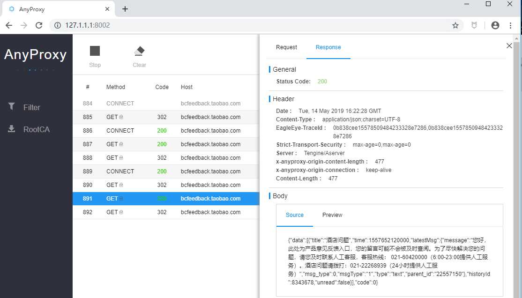Click the keep-alive connection value
The width and height of the screenshot is (522, 298).
(379, 170)
